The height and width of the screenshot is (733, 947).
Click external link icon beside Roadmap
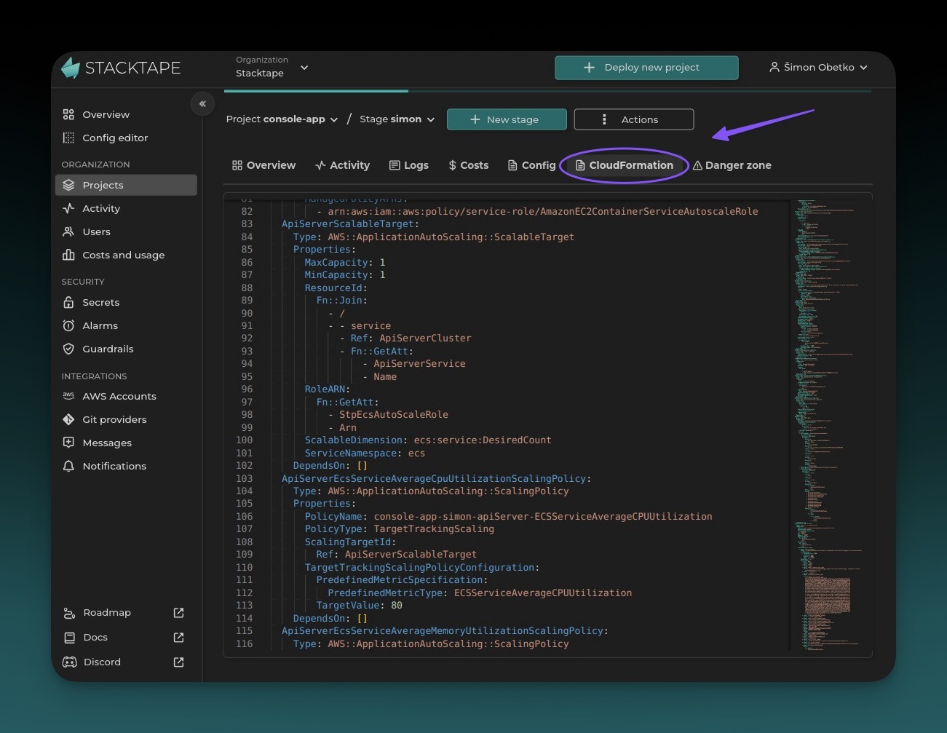coord(178,613)
